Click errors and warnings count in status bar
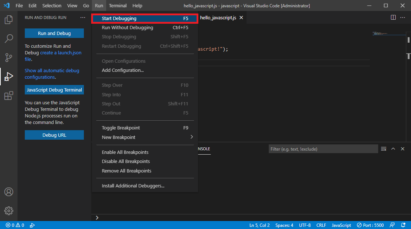Viewport: 411px width, 229px height. point(15,225)
